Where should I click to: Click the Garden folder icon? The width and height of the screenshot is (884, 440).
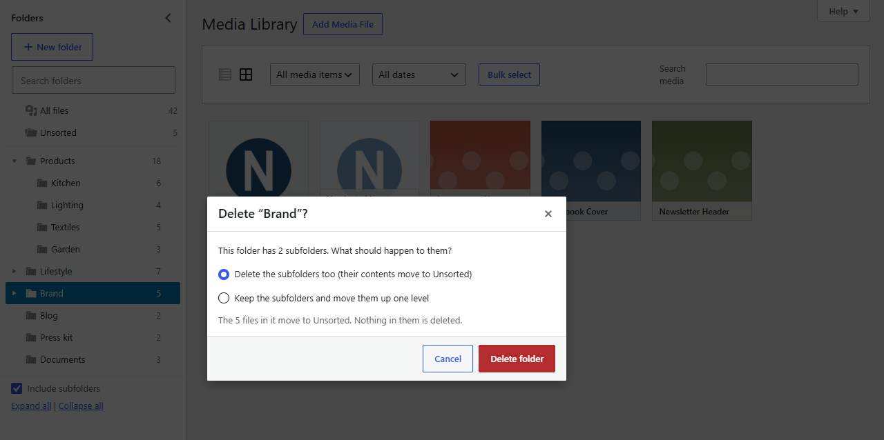[42, 249]
